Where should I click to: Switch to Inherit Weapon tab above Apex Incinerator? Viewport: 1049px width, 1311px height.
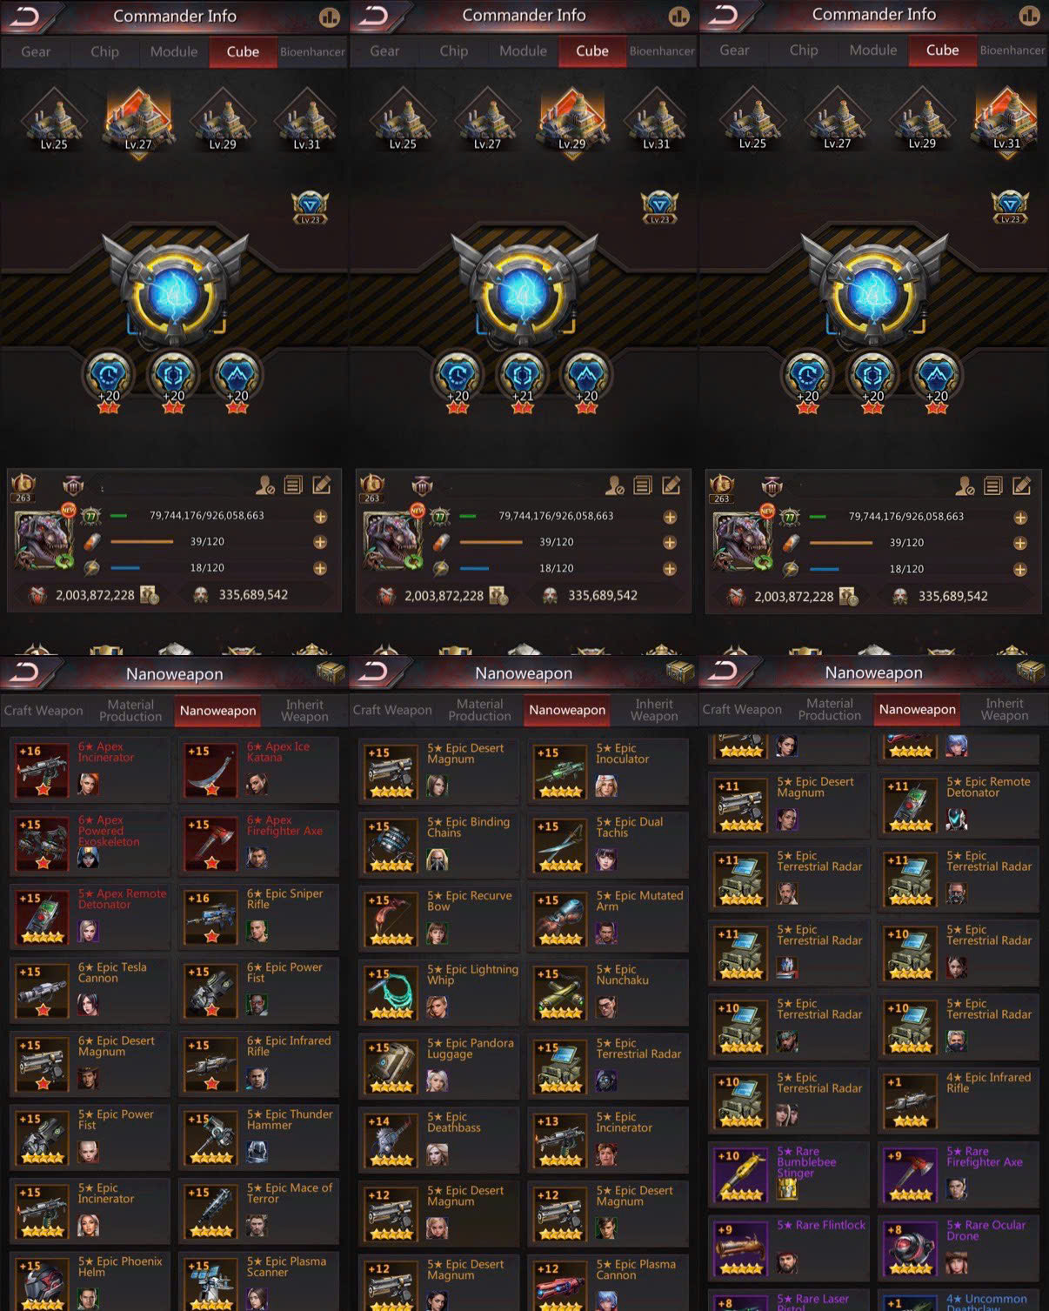pyautogui.click(x=304, y=711)
